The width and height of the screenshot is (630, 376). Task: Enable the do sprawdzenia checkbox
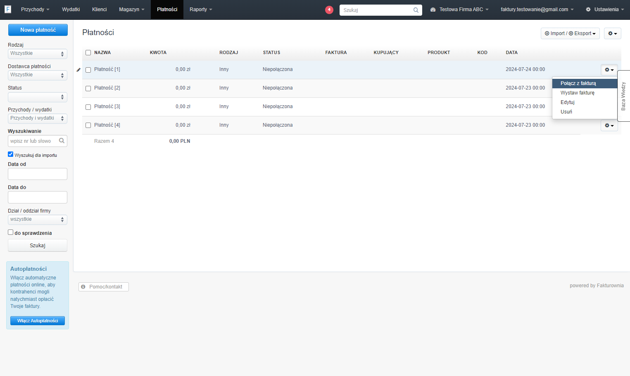click(x=11, y=232)
